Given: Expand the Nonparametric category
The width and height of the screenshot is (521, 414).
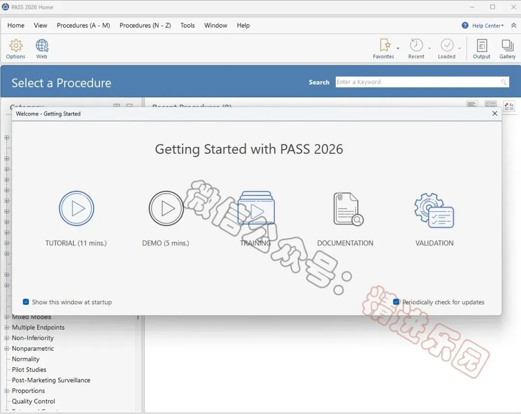Looking at the screenshot, I should (6, 348).
